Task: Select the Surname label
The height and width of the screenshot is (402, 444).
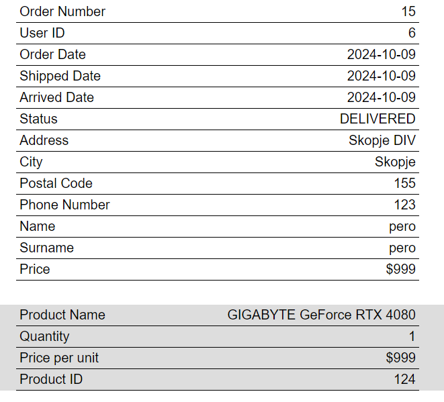Action: point(46,248)
